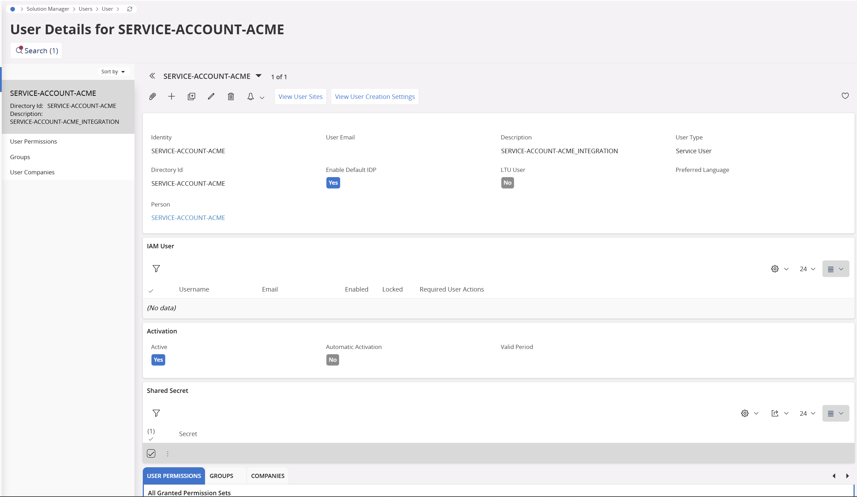Click the refresh icon in breadcrumb bar
This screenshot has width=857, height=497.
point(130,9)
